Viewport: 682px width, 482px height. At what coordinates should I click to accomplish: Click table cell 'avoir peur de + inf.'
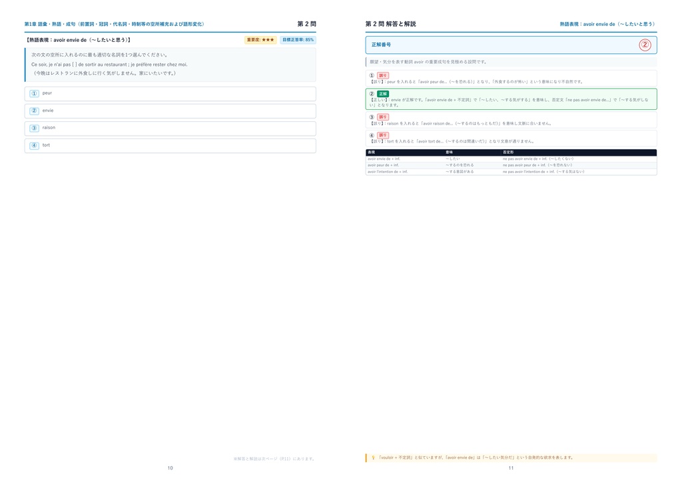pyautogui.click(x=383, y=165)
